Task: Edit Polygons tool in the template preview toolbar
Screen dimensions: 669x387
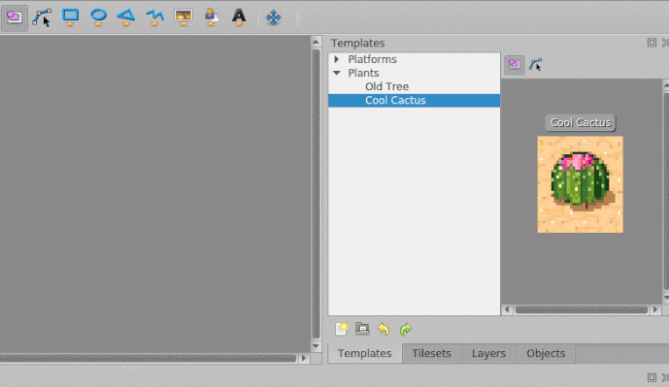Action: pos(535,65)
